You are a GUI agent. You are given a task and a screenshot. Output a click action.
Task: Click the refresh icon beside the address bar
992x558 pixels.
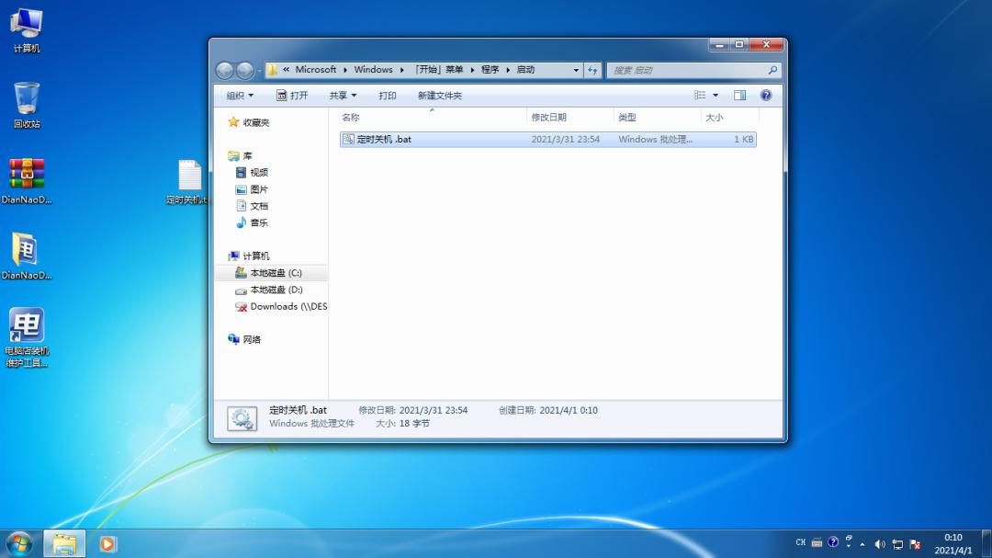click(592, 69)
